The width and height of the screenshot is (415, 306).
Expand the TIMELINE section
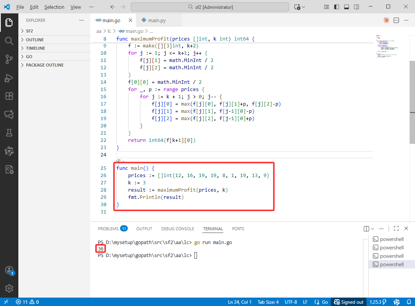[54, 48]
